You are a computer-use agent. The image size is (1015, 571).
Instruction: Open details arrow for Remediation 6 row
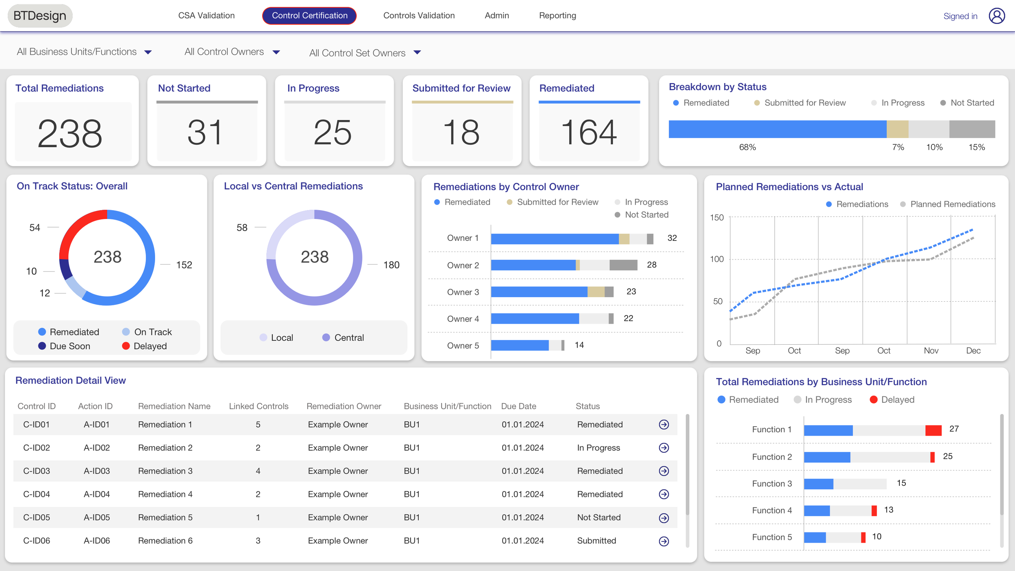(x=664, y=541)
